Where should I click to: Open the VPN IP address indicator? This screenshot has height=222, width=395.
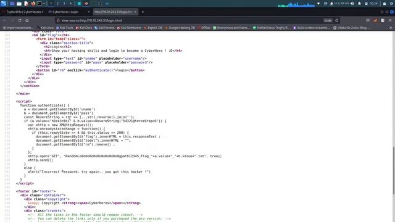pos(339,4)
